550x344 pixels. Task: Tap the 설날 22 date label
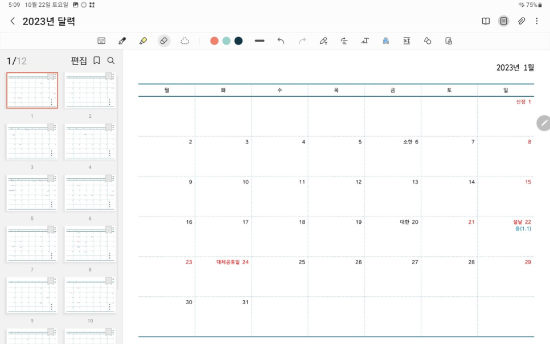[522, 222]
